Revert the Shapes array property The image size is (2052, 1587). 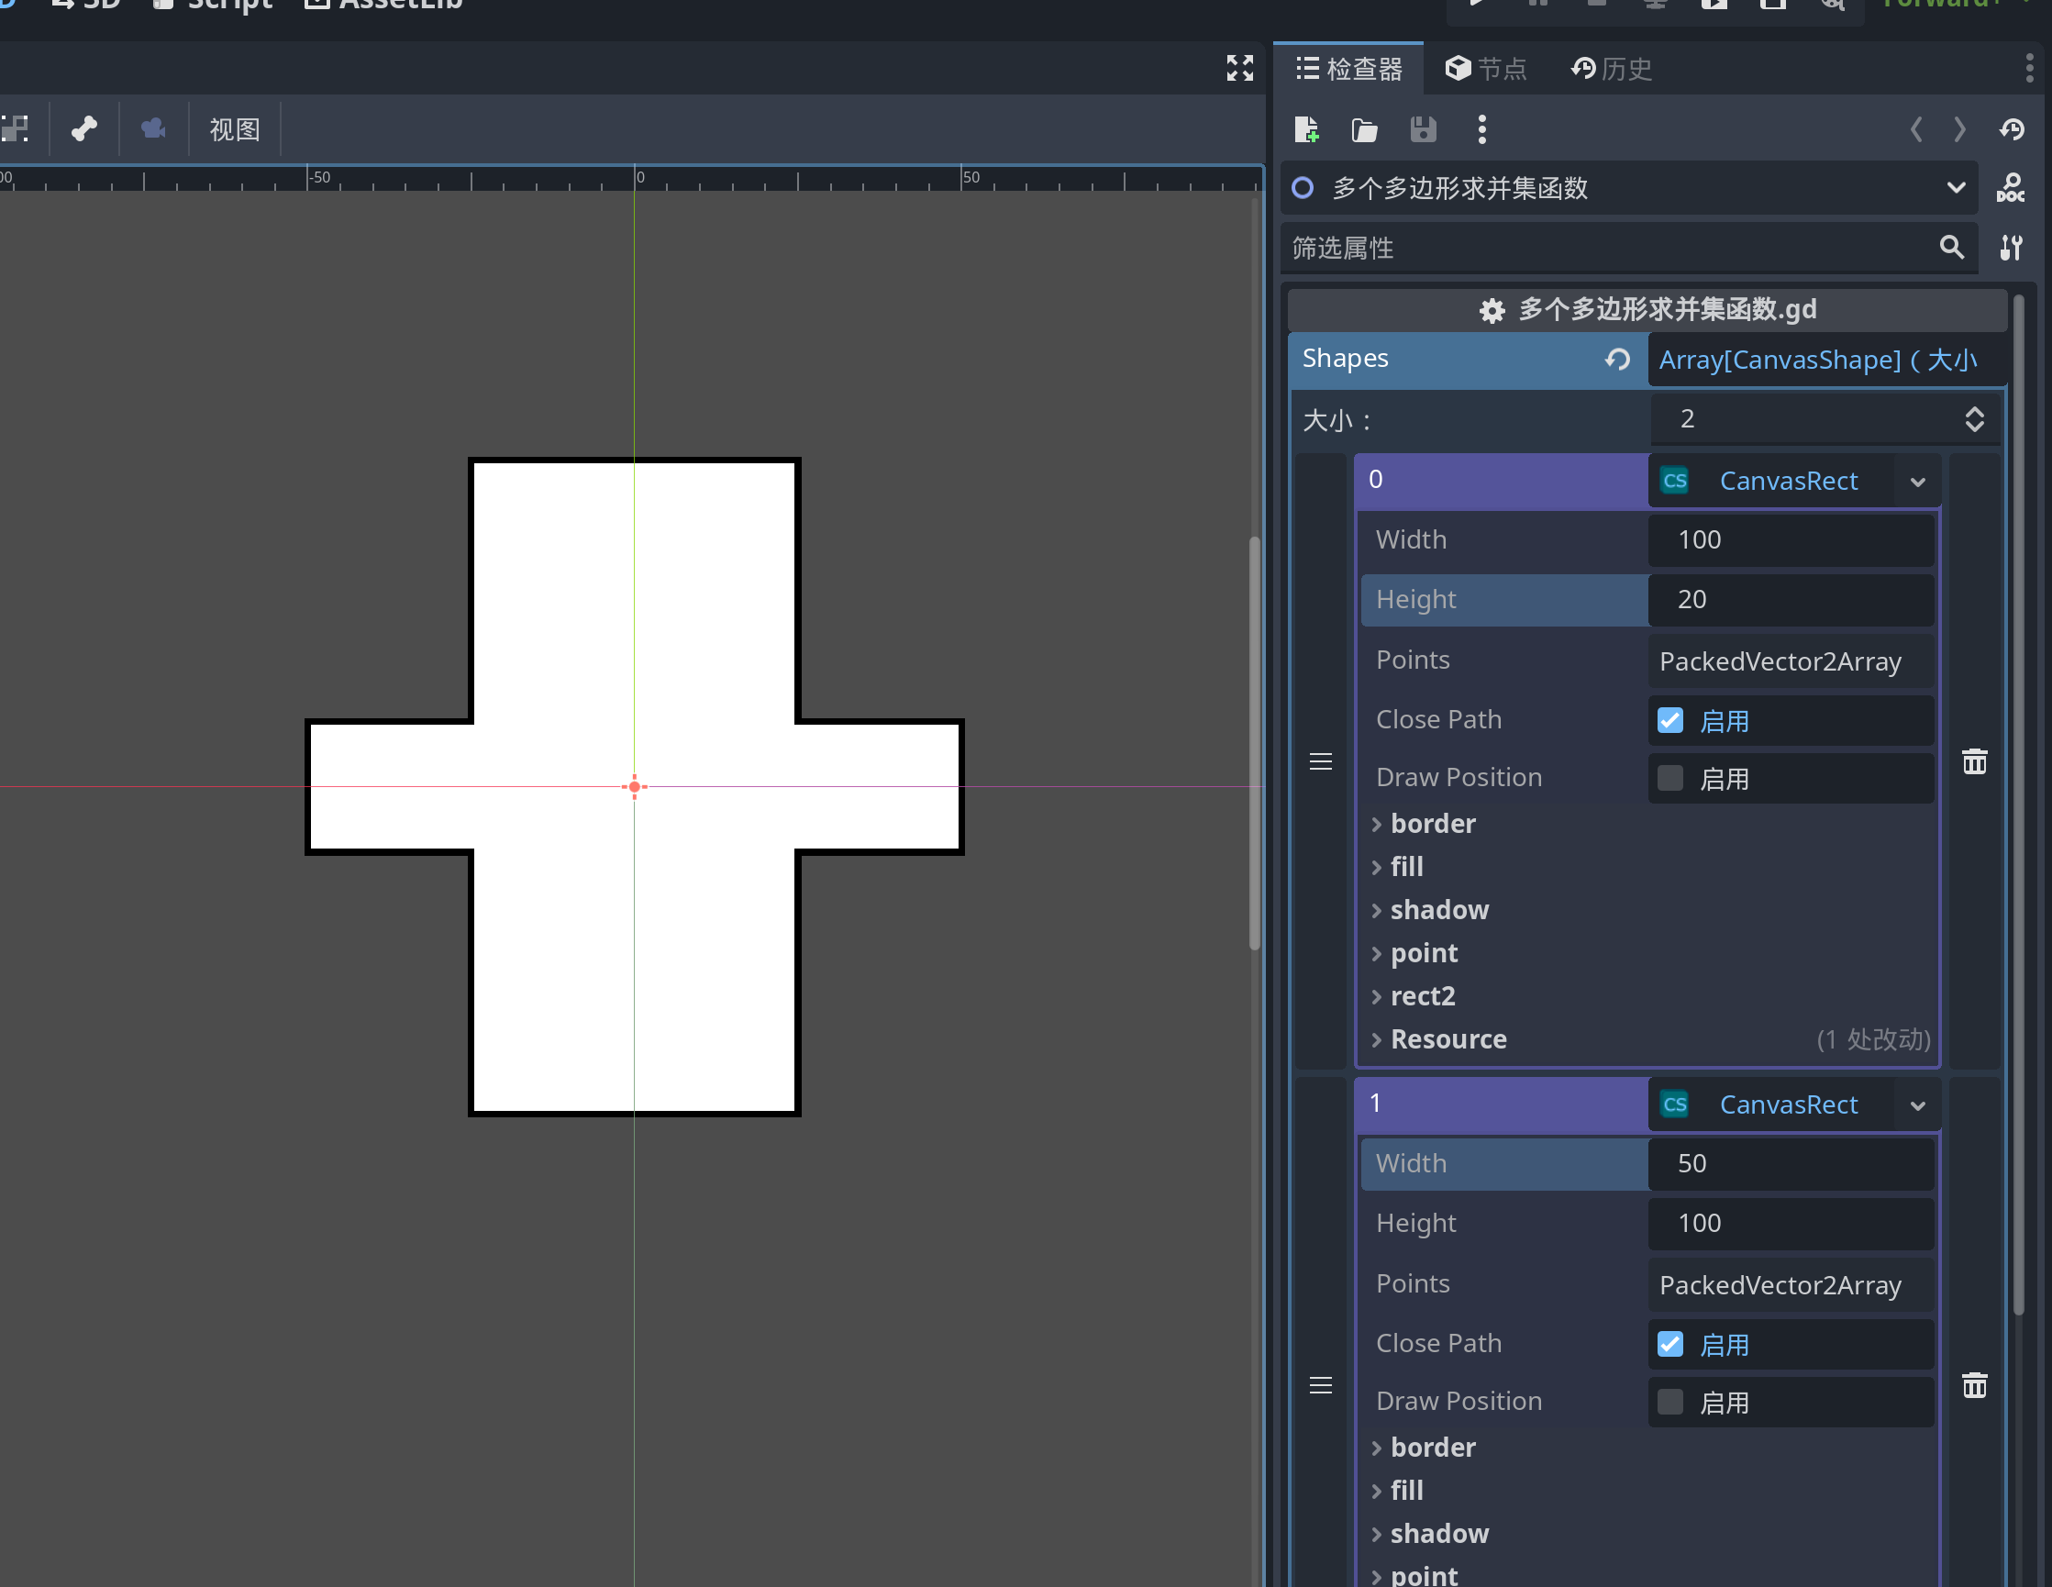pyautogui.click(x=1617, y=360)
